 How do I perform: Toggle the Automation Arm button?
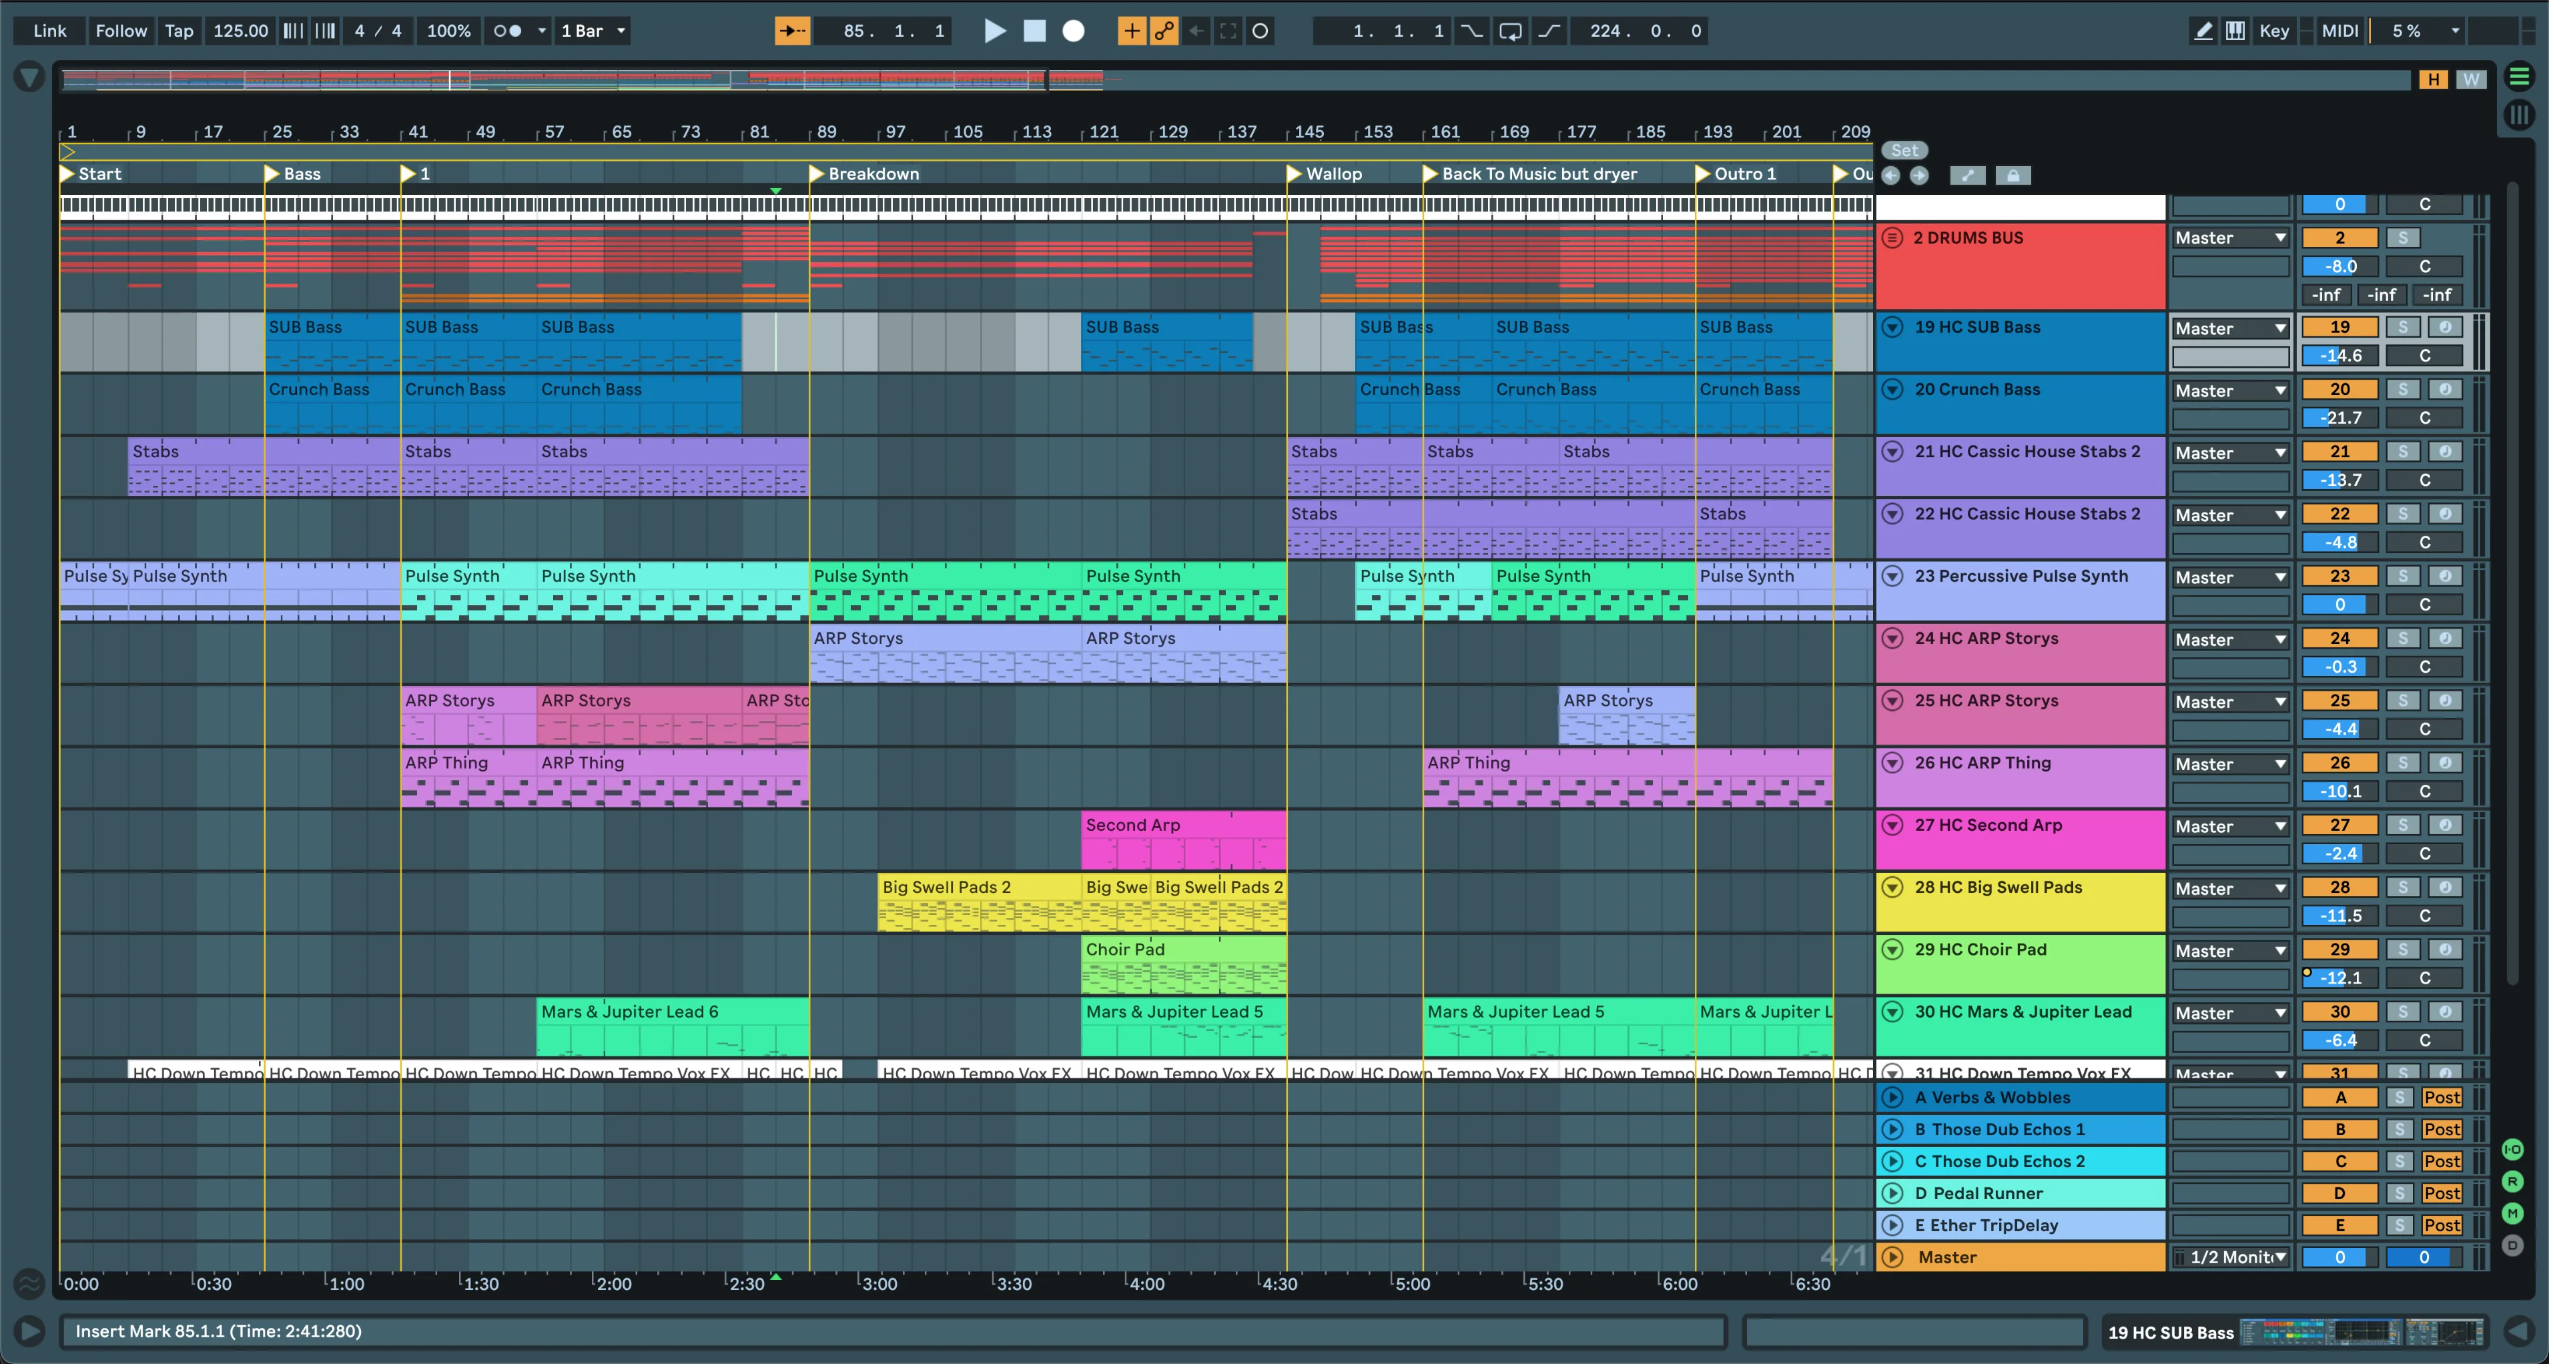pyautogui.click(x=1164, y=31)
